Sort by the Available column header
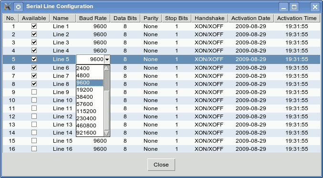323x178 pixels. (x=34, y=18)
